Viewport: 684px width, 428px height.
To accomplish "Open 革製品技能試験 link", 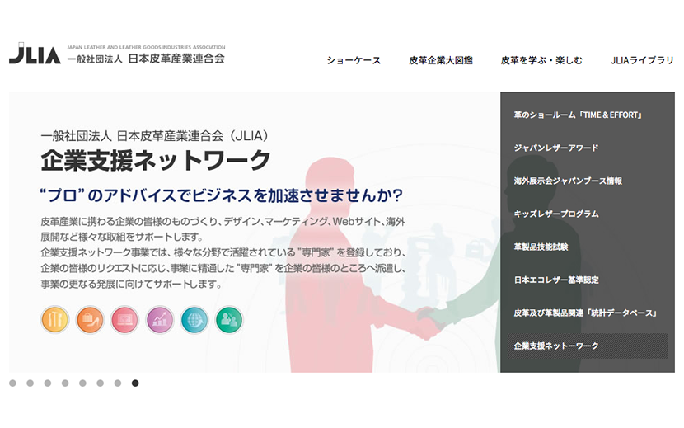I will coord(541,247).
